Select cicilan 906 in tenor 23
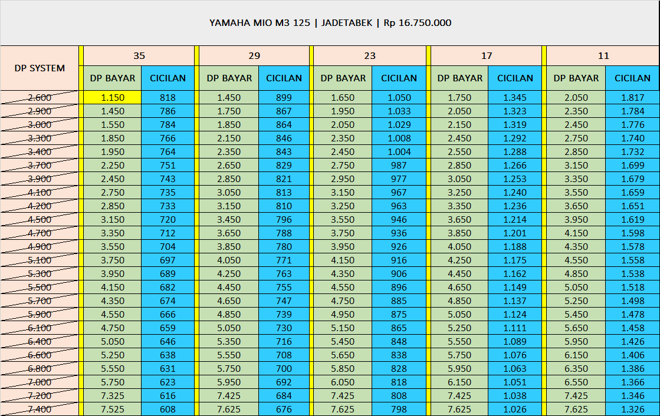This screenshot has width=660, height=416. coord(399,274)
